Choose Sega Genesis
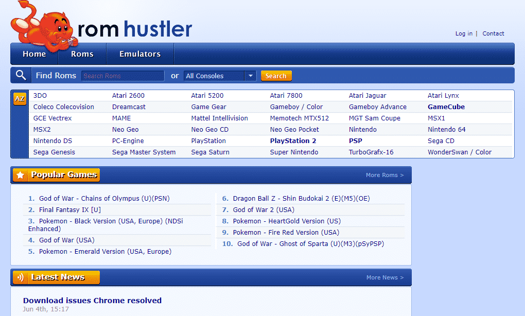The image size is (525, 316). tap(54, 153)
